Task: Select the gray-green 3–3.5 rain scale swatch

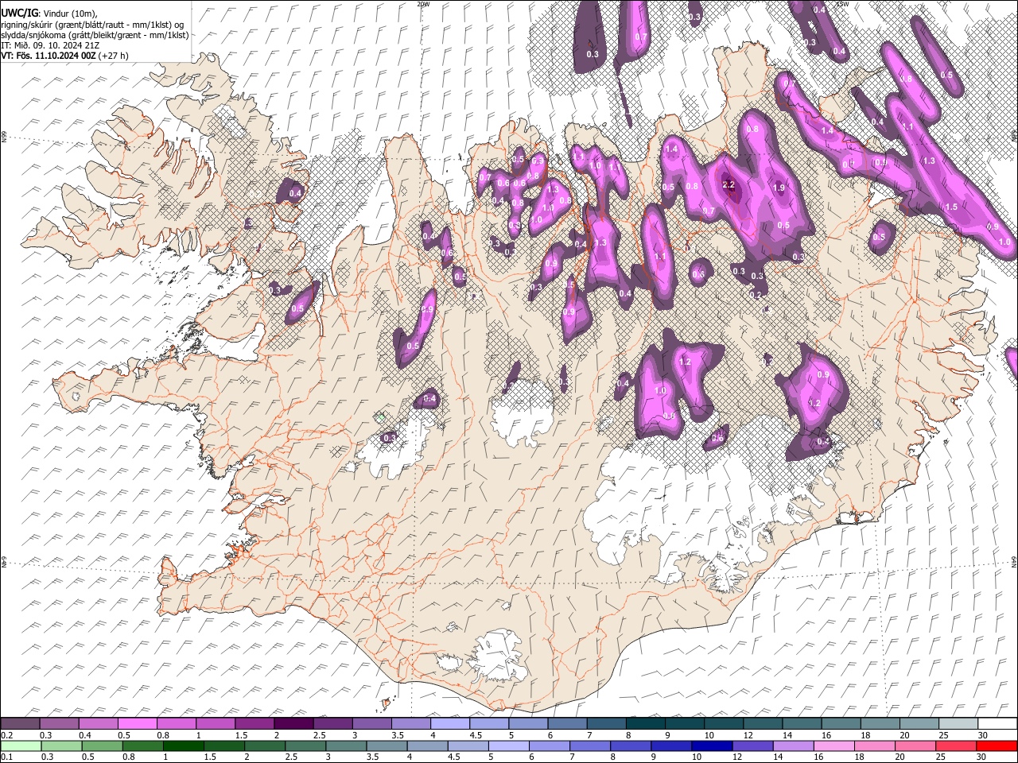Action: point(346,746)
